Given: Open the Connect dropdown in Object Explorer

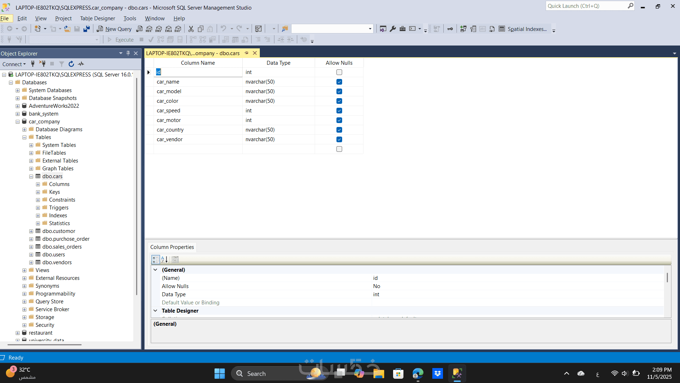Looking at the screenshot, I should (14, 64).
